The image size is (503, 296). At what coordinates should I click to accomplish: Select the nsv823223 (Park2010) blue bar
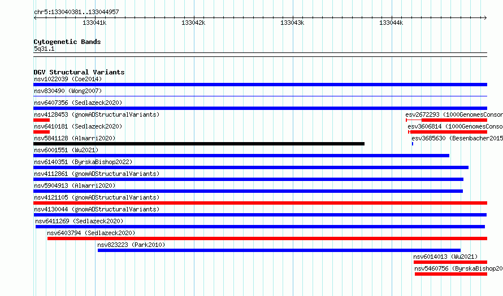click(x=279, y=250)
